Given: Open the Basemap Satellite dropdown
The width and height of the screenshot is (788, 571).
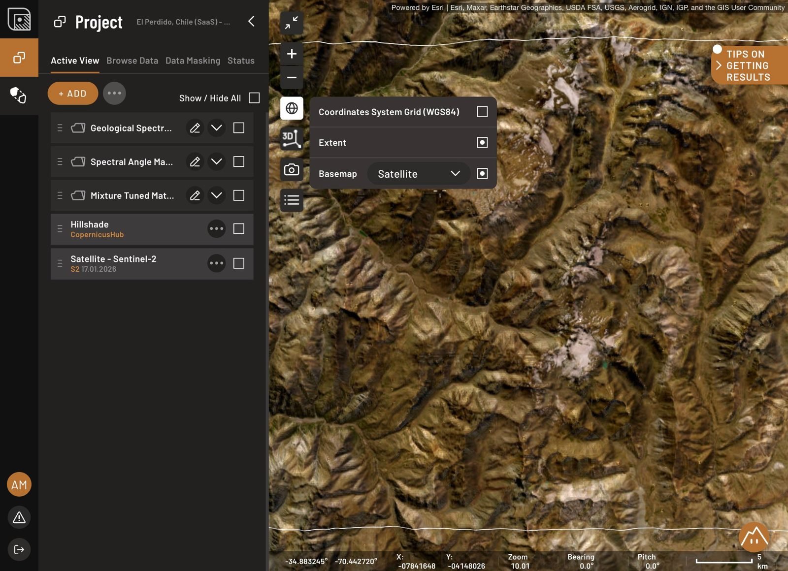Looking at the screenshot, I should coord(419,174).
